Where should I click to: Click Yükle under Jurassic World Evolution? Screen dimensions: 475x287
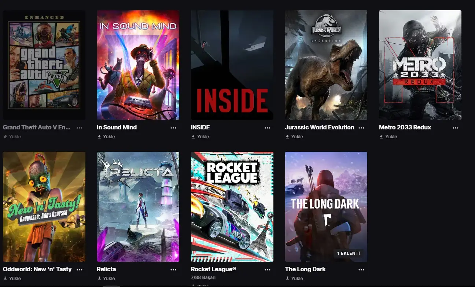pos(294,137)
